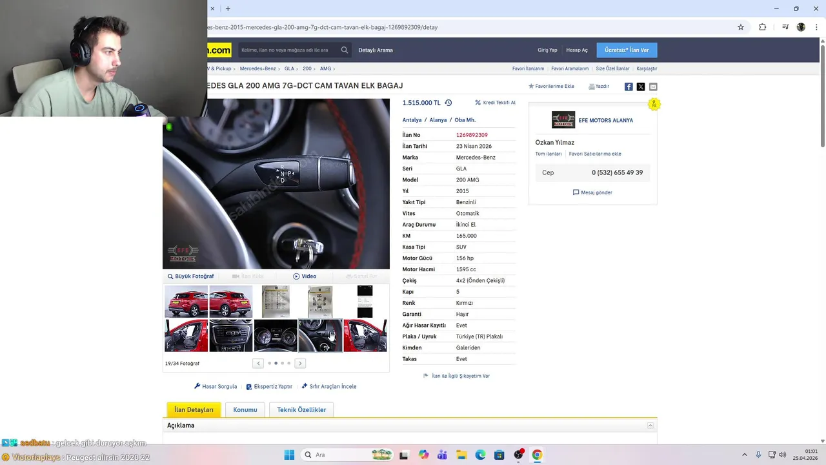
Task: Click the price history clock icon
Action: point(448,103)
